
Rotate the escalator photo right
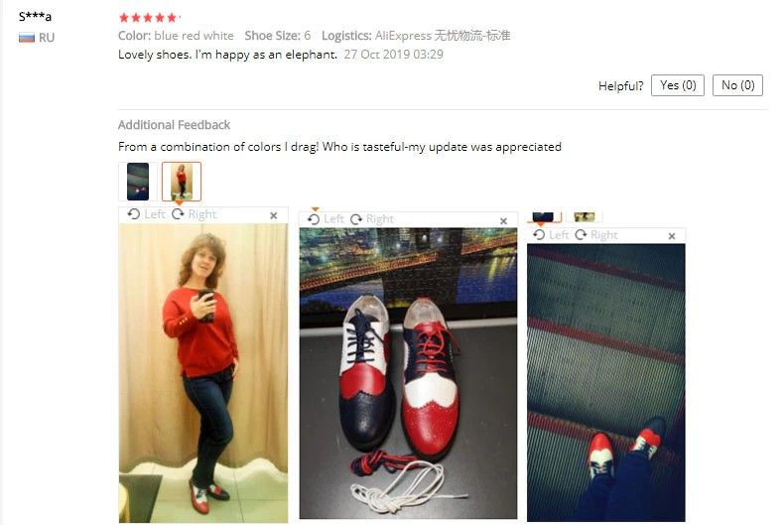click(596, 234)
